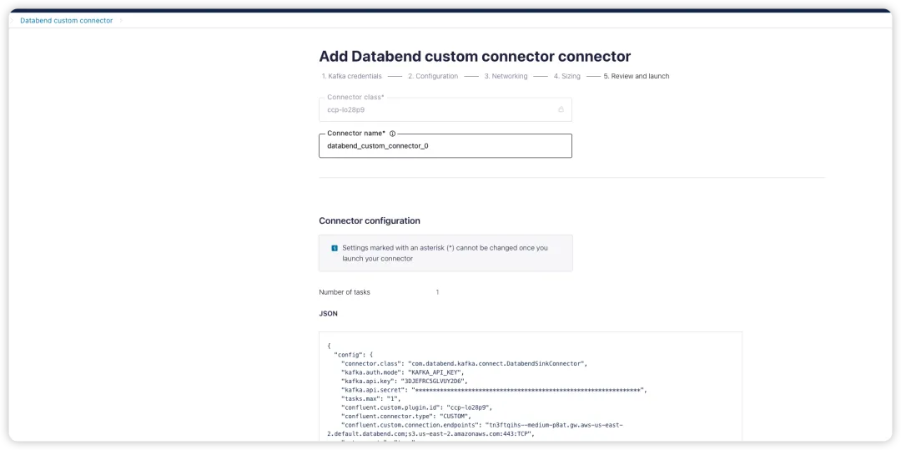This screenshot has width=901, height=450.
Task: Click the asterisk settings notice text
Action: 445,254
